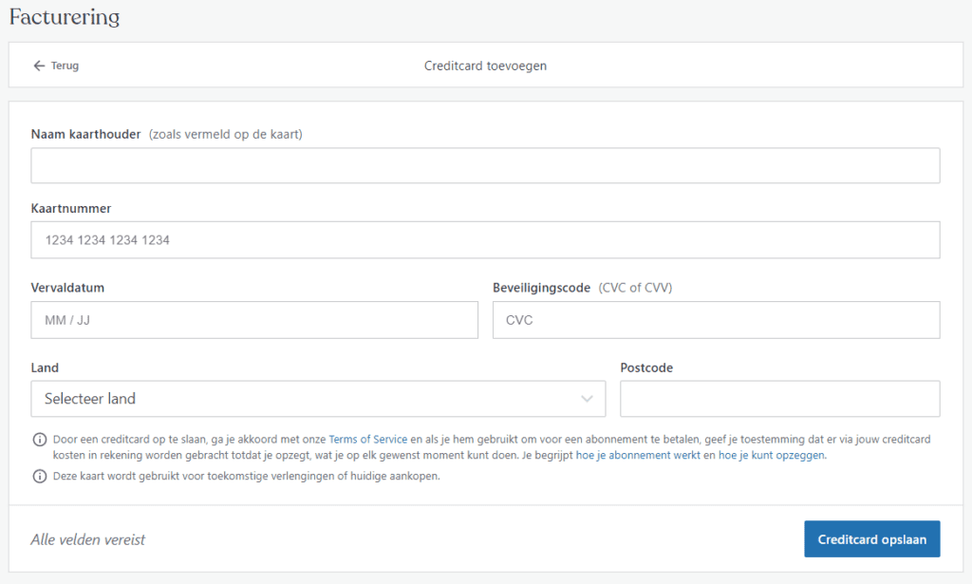Viewport: 972px width, 584px height.
Task: Click the 'Kaartnummer' label text
Action: [x=71, y=209]
